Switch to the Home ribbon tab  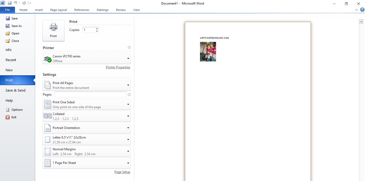[x=23, y=10]
